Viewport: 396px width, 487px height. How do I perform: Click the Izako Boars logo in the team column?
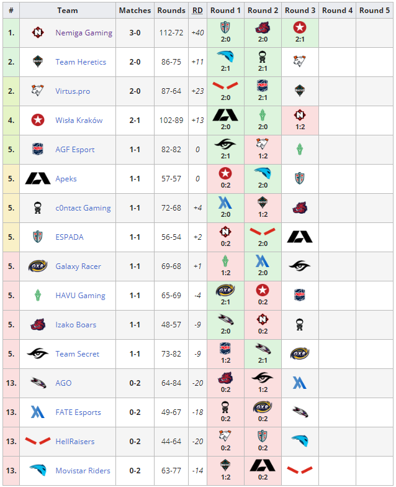pyautogui.click(x=38, y=324)
